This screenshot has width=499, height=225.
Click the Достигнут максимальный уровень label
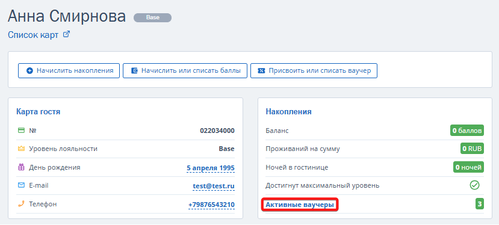[x=323, y=185]
